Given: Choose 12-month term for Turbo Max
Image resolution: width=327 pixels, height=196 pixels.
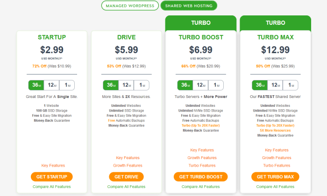Looking at the screenshot, I should [x=275, y=85].
